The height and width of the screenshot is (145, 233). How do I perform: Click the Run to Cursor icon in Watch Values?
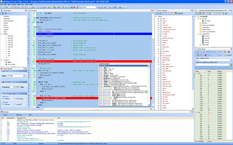(215, 52)
